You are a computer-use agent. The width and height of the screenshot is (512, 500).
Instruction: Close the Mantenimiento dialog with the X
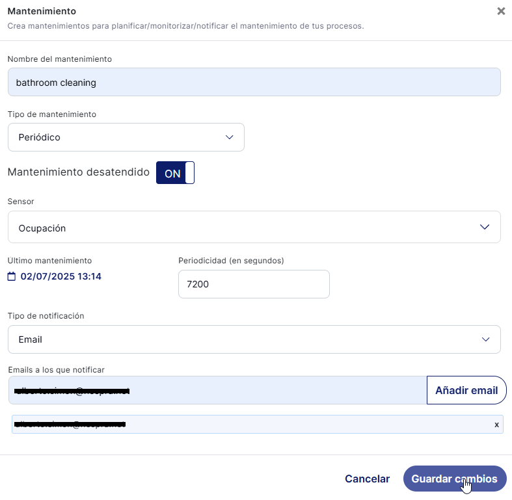pos(500,11)
